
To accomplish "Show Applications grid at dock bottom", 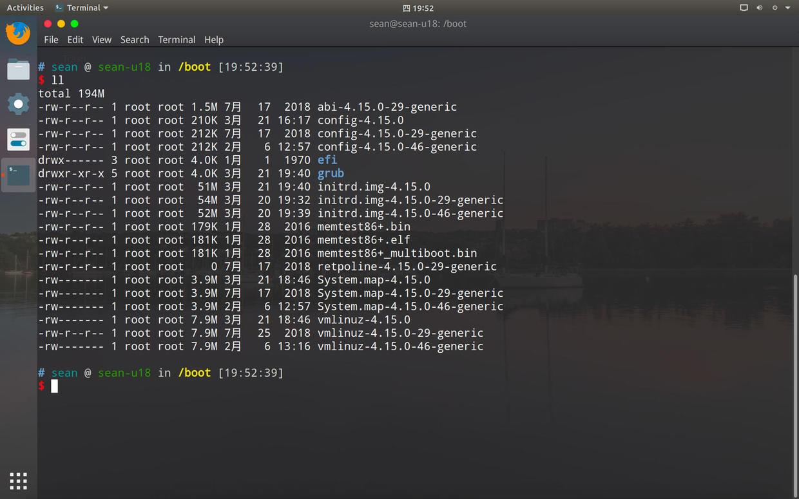I will pos(18,480).
